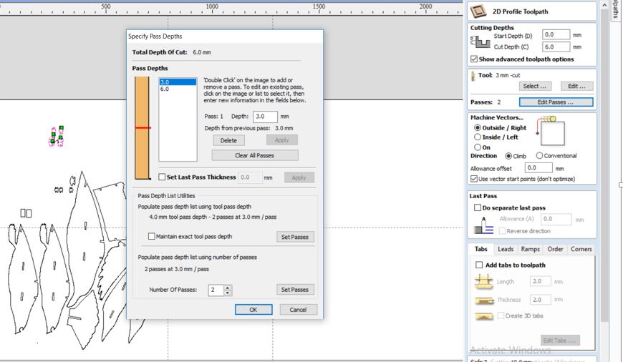
Task: Switch to the Leads tab
Action: tap(506, 249)
